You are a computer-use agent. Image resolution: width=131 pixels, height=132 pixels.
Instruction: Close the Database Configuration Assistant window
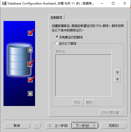125,3
